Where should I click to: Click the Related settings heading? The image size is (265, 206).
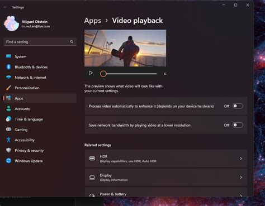(x=98, y=145)
